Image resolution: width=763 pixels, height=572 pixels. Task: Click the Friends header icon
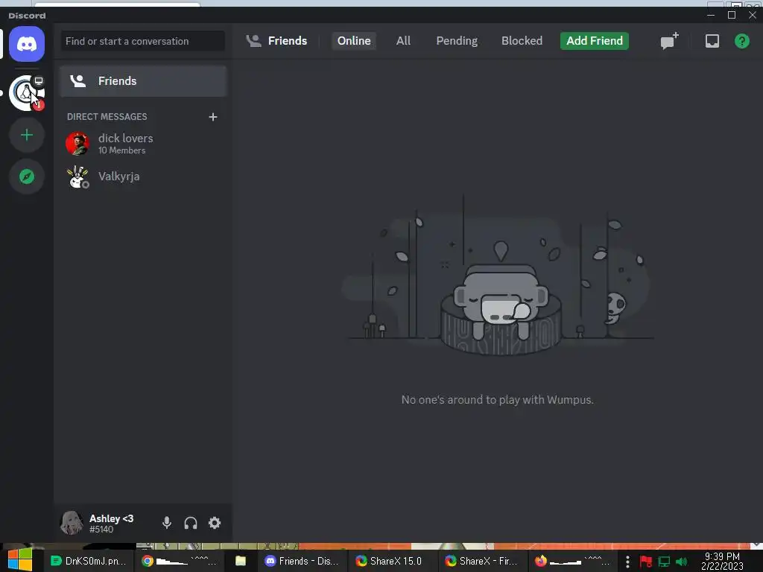pyautogui.click(x=253, y=41)
